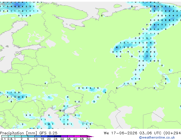181x140 pixels.
Task: Select the 10–15 mm legend color box
Action: [x=38, y=136]
